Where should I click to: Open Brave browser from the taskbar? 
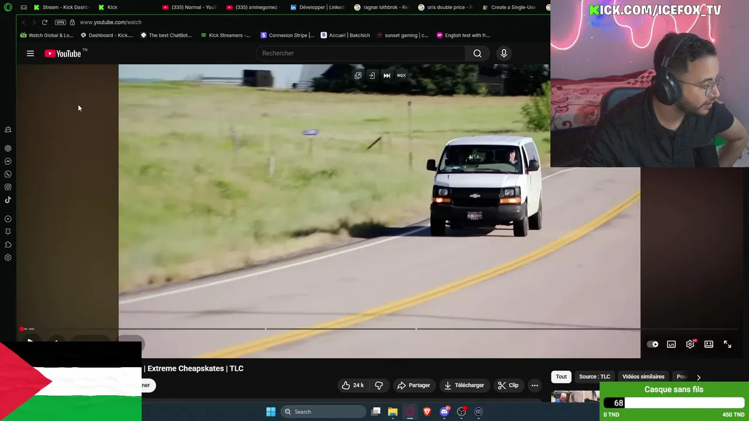(427, 412)
